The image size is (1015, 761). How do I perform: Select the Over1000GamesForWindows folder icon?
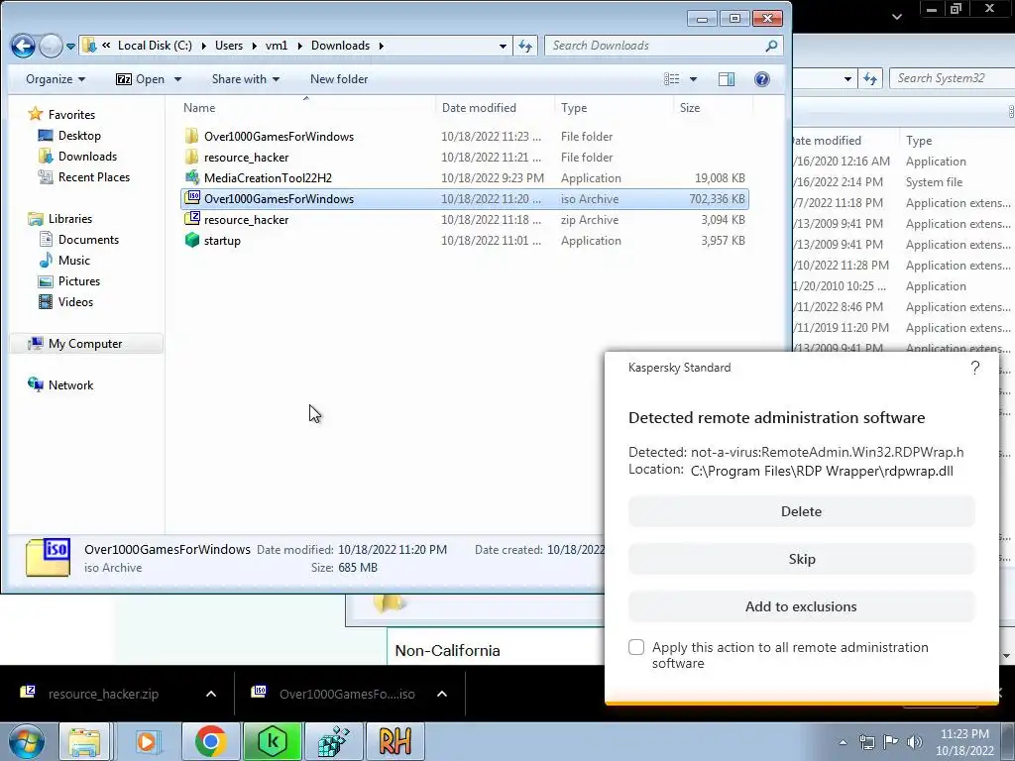(x=191, y=136)
